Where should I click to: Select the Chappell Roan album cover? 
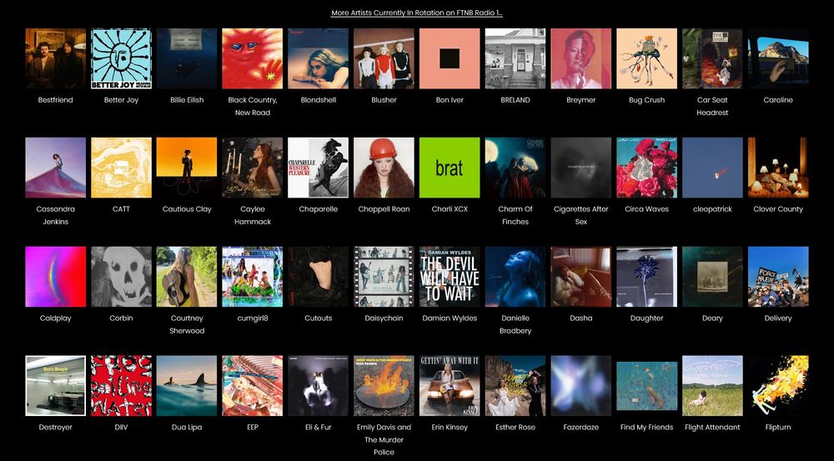pos(384,168)
